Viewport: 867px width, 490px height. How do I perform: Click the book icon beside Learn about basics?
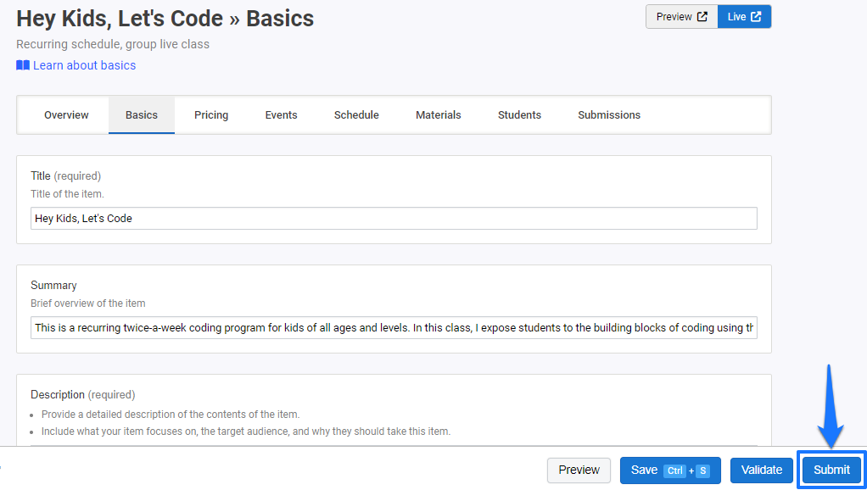click(23, 65)
